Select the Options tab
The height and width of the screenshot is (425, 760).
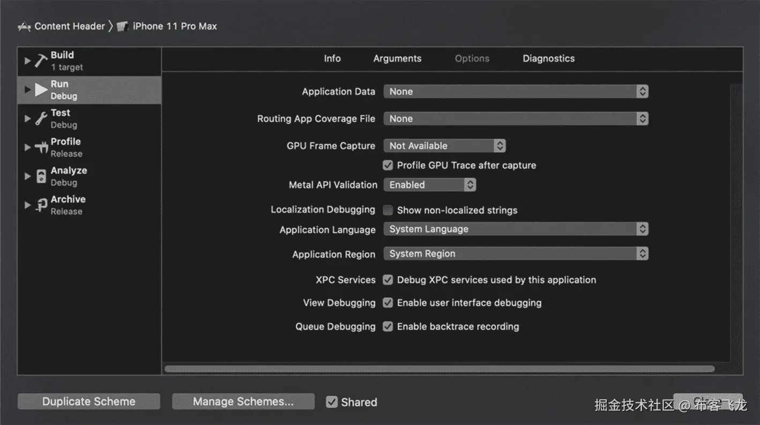(472, 59)
